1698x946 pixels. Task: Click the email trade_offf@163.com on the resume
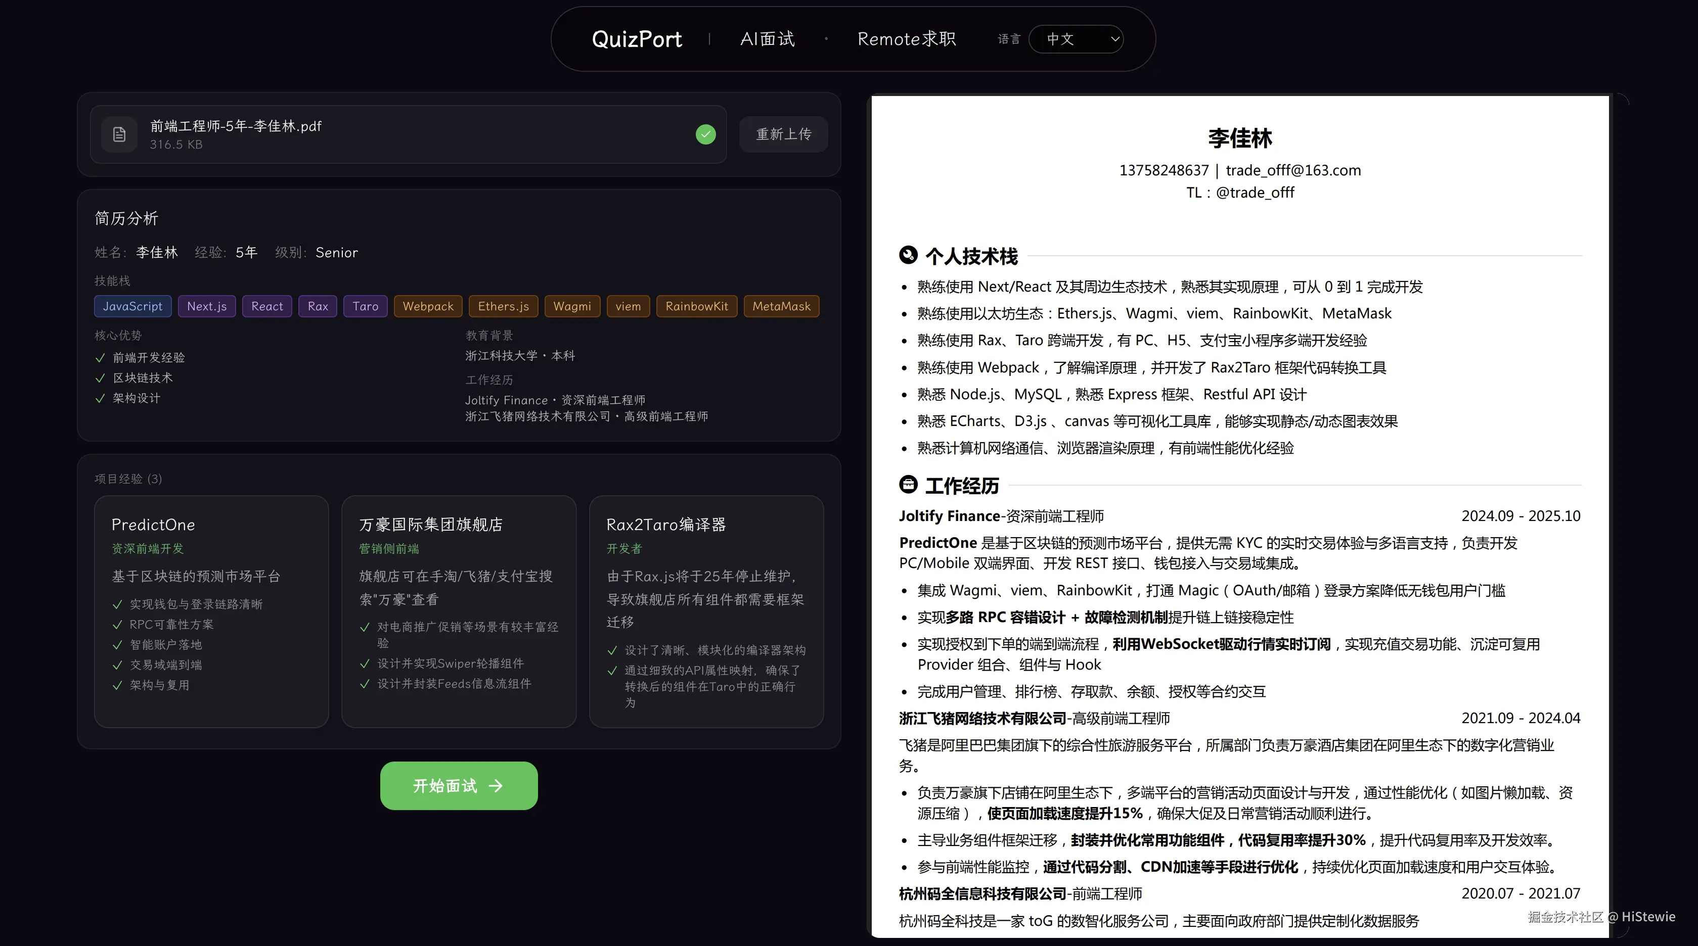pyautogui.click(x=1293, y=170)
